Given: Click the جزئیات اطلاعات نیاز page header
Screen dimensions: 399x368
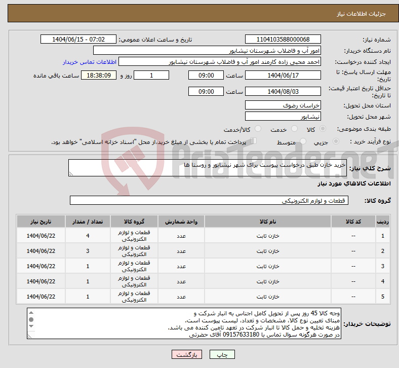Looking at the screenshot, I should (362, 14).
